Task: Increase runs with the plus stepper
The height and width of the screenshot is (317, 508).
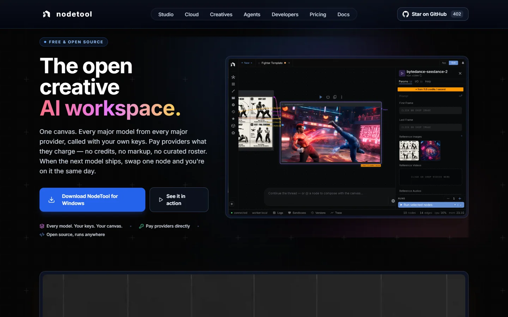Action: click(x=460, y=198)
